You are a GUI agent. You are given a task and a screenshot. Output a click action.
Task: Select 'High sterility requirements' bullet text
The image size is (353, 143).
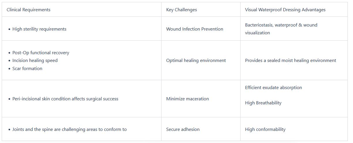coord(39,29)
